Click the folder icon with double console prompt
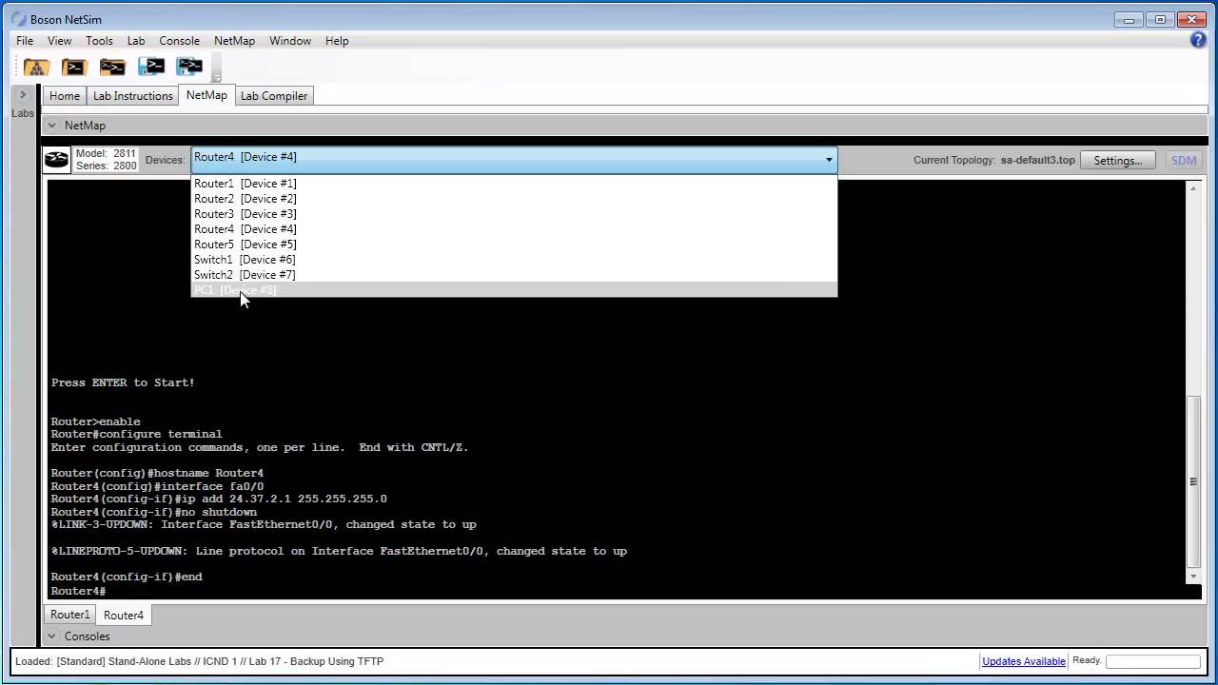 tap(112, 67)
